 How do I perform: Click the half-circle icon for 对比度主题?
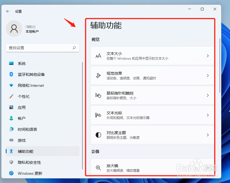98,135
